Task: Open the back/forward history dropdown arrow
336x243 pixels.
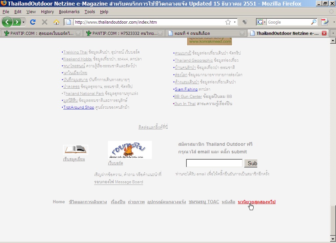Action: [x=23, y=22]
